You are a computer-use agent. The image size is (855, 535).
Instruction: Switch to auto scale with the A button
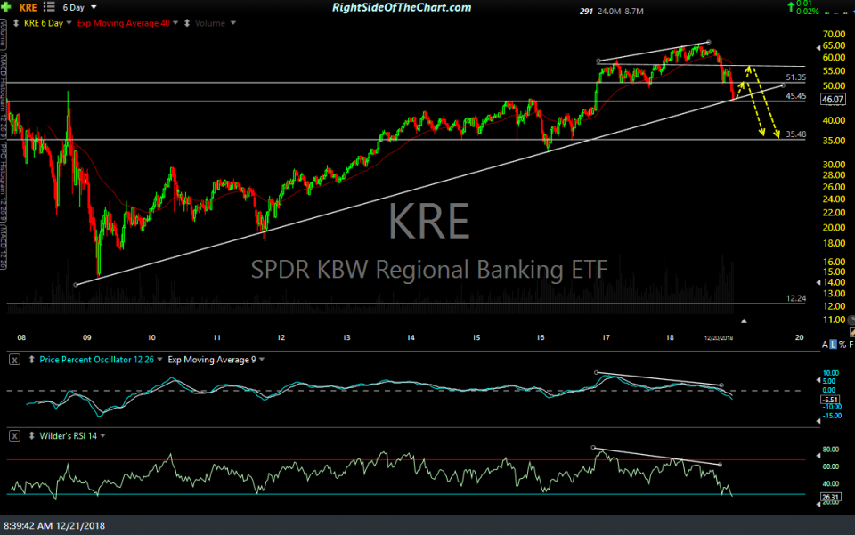(x=824, y=344)
